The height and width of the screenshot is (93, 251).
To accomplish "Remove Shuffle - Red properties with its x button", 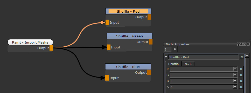I will pyautogui.click(x=242, y=57).
